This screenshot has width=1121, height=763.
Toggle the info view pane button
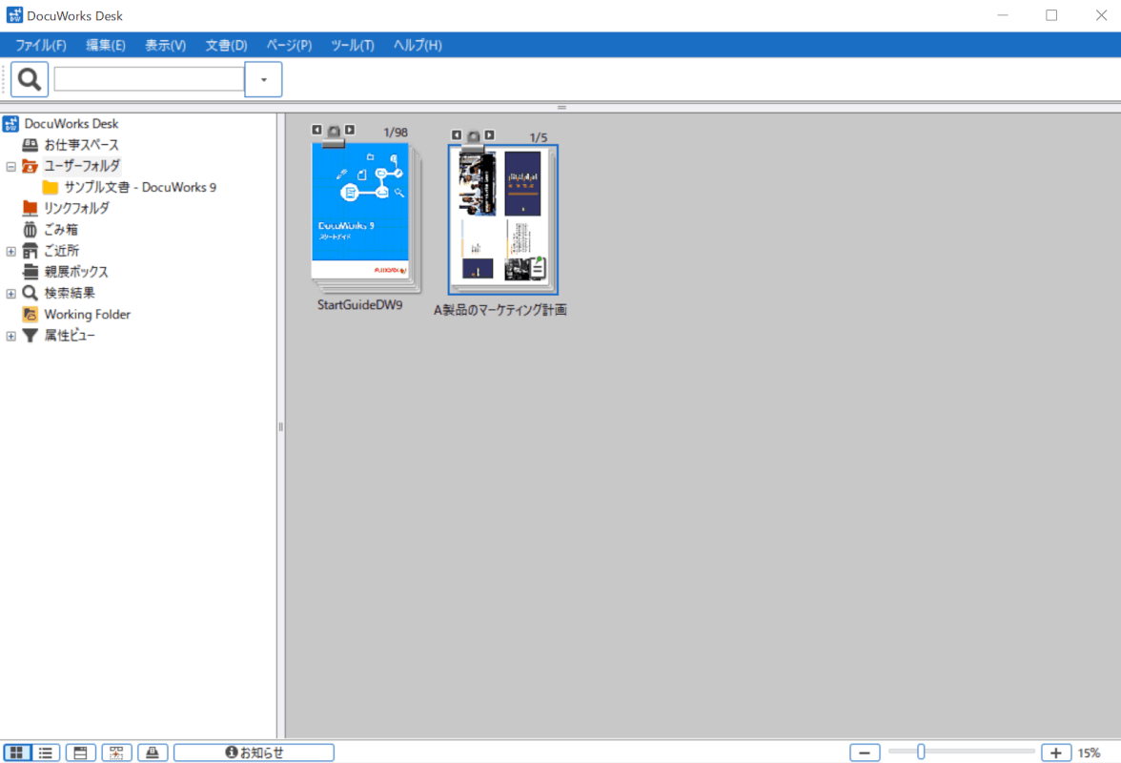pos(80,753)
